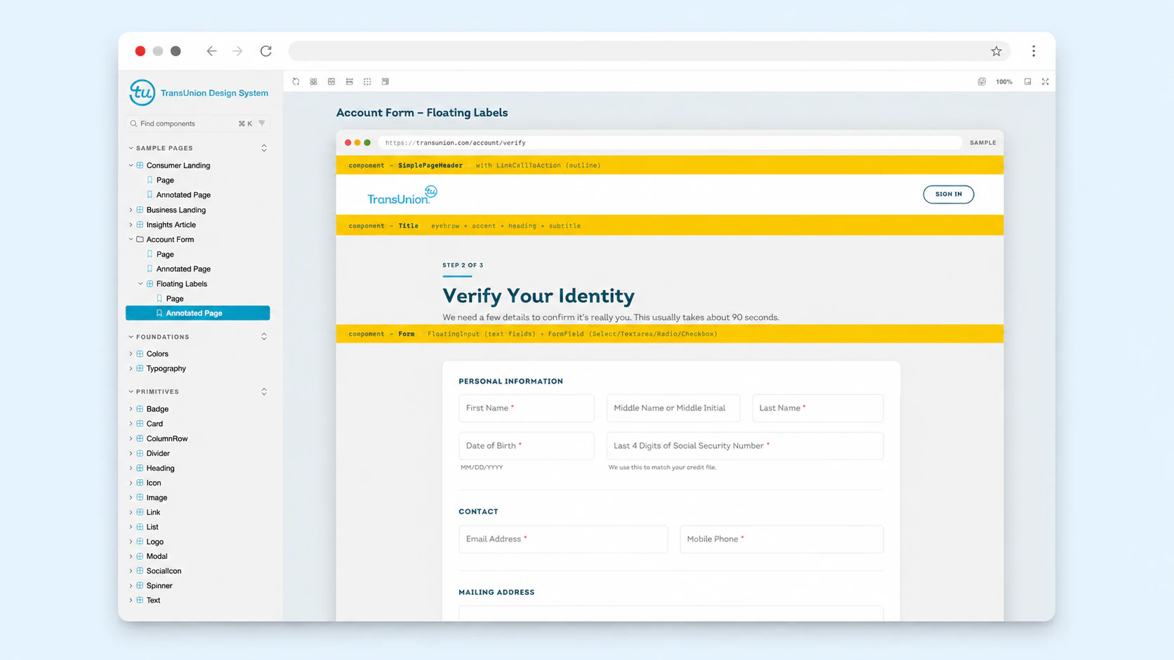Click the filter icon in the search box
The width and height of the screenshot is (1174, 660).
[262, 123]
